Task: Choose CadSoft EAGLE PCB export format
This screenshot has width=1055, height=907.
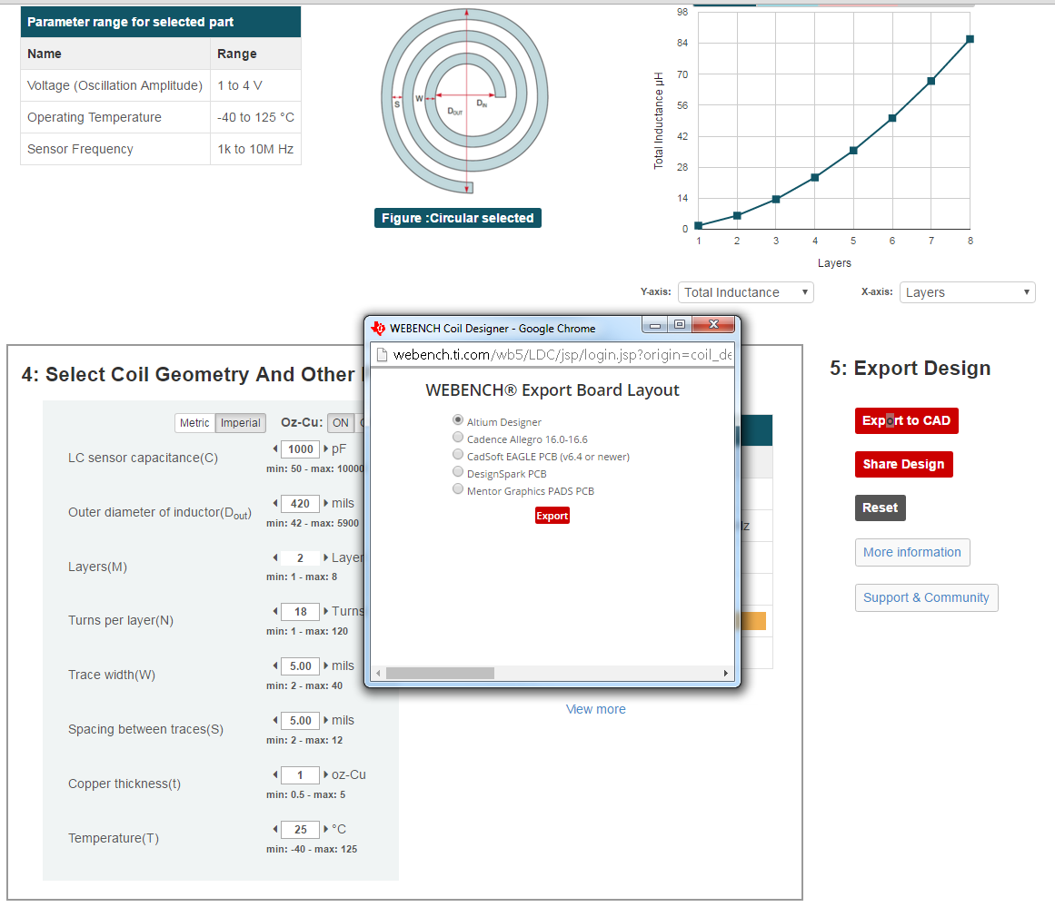Action: tap(457, 455)
